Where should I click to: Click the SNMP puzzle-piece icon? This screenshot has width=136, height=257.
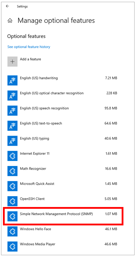click(x=12, y=216)
